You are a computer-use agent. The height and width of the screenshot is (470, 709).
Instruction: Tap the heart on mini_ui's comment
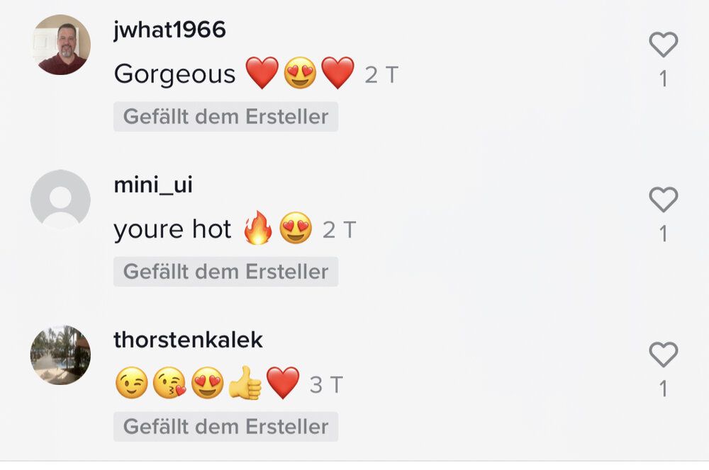[x=664, y=199]
